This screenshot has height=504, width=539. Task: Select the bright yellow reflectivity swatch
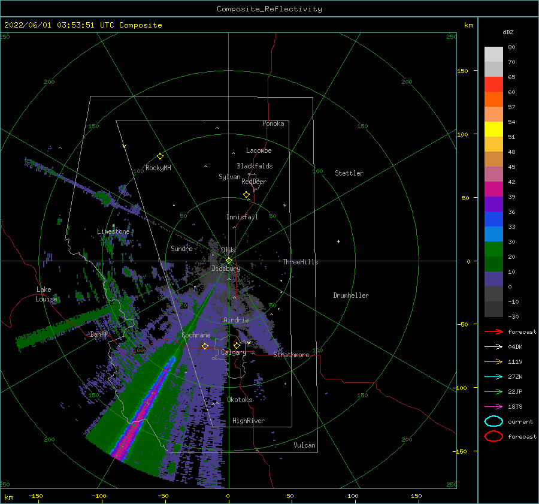point(493,129)
